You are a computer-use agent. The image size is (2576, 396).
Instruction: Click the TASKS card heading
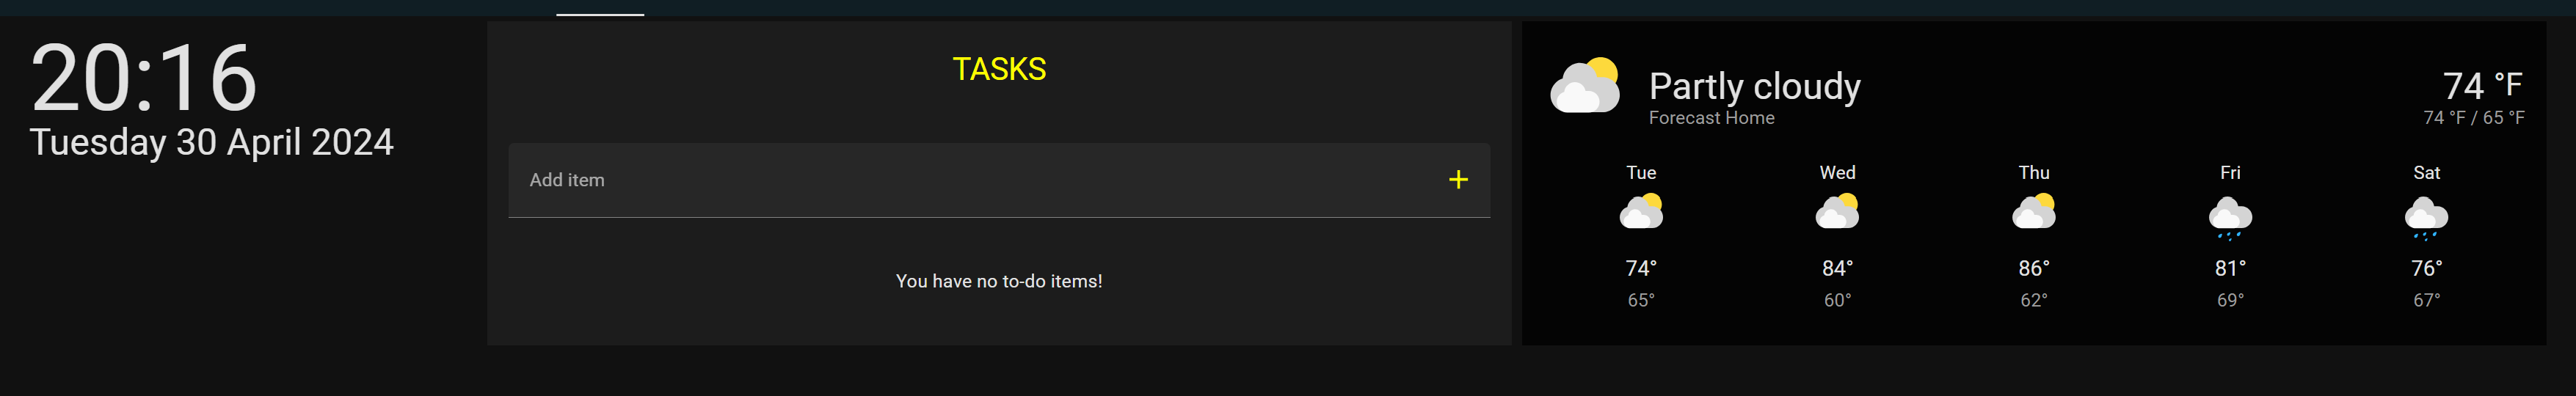(999, 69)
